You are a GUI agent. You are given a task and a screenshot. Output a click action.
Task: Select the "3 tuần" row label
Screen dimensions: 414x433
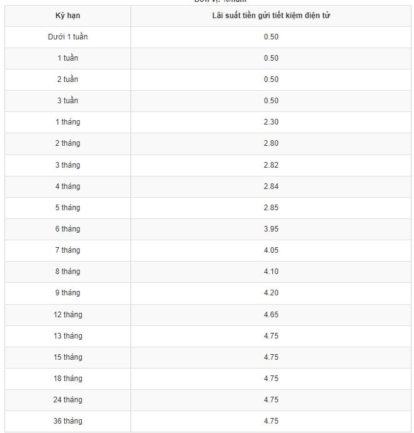point(67,101)
